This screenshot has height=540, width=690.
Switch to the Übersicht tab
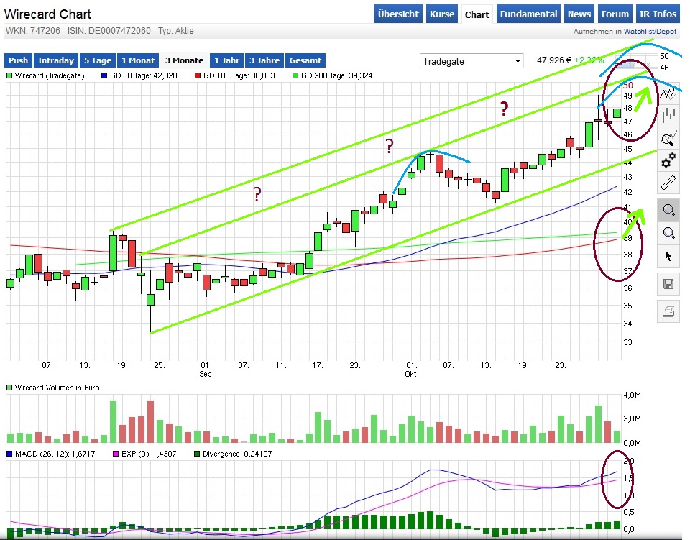398,14
